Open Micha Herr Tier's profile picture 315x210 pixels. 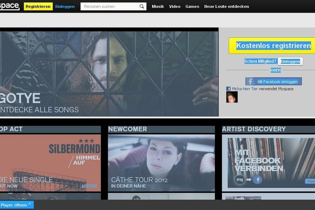pyautogui.click(x=232, y=97)
